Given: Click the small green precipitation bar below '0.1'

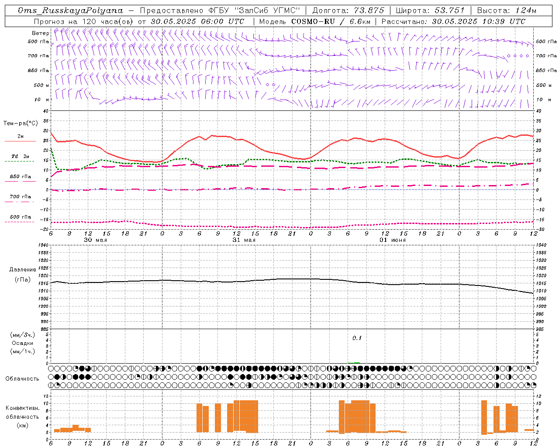Looking at the screenshot, I should (x=357, y=363).
